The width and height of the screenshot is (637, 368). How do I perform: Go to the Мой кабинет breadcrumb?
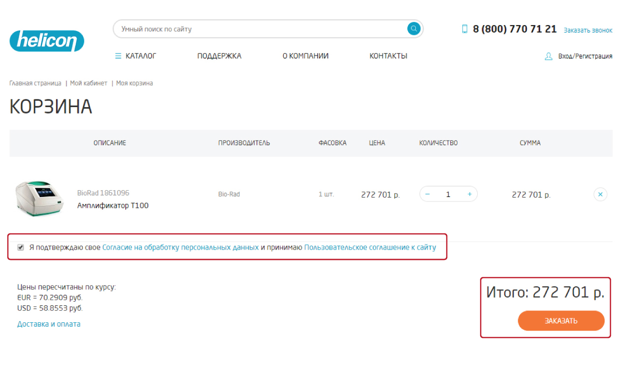88,83
